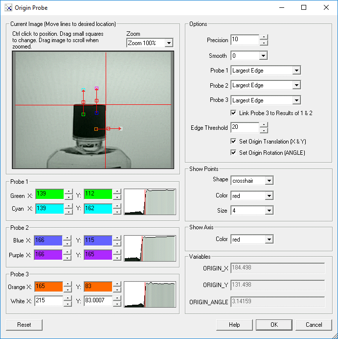Disable Set Origin Translation (X & Y)
The width and height of the screenshot is (338, 339).
tap(233, 142)
